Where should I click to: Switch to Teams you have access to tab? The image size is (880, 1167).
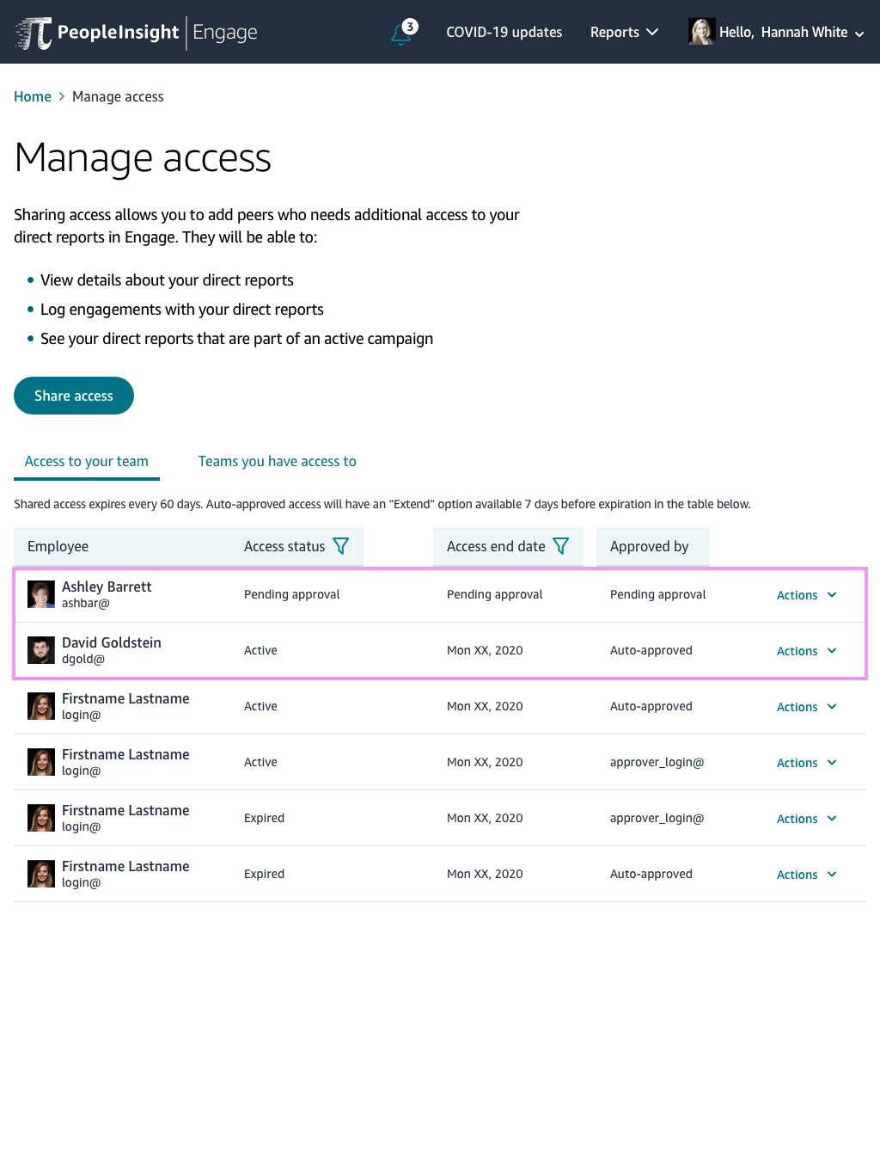coord(277,462)
